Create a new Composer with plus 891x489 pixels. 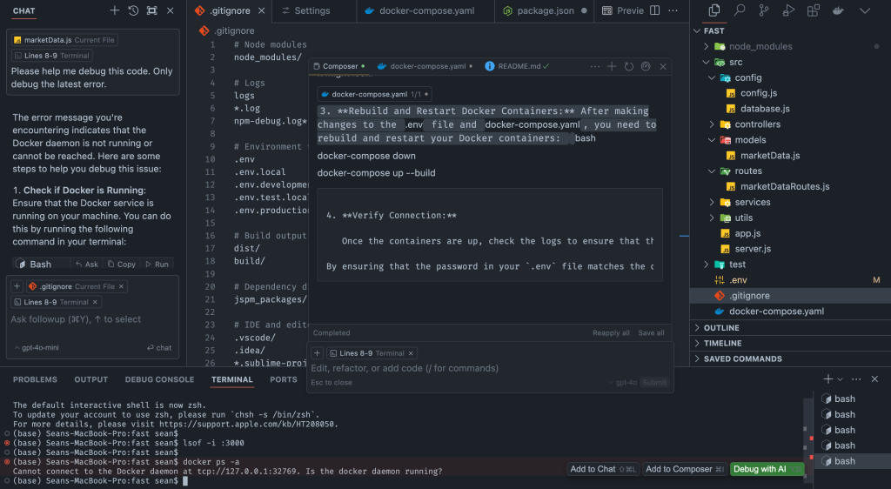[x=612, y=66]
